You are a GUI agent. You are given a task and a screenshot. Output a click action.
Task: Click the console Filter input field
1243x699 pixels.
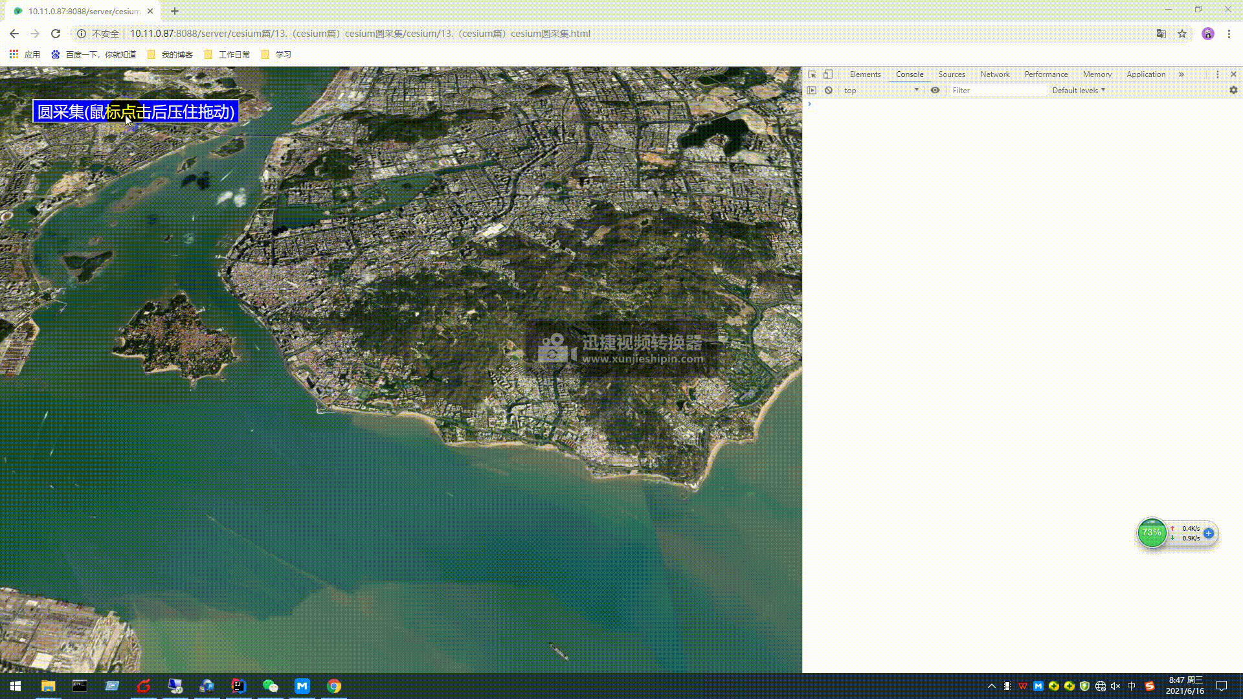(x=997, y=91)
